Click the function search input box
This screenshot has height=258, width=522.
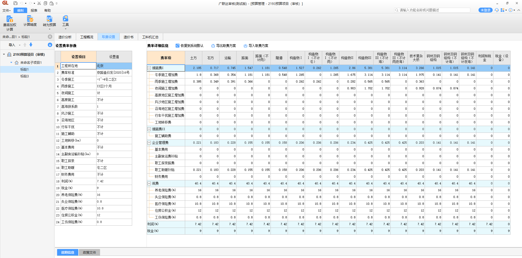pyautogui.click(x=432, y=10)
